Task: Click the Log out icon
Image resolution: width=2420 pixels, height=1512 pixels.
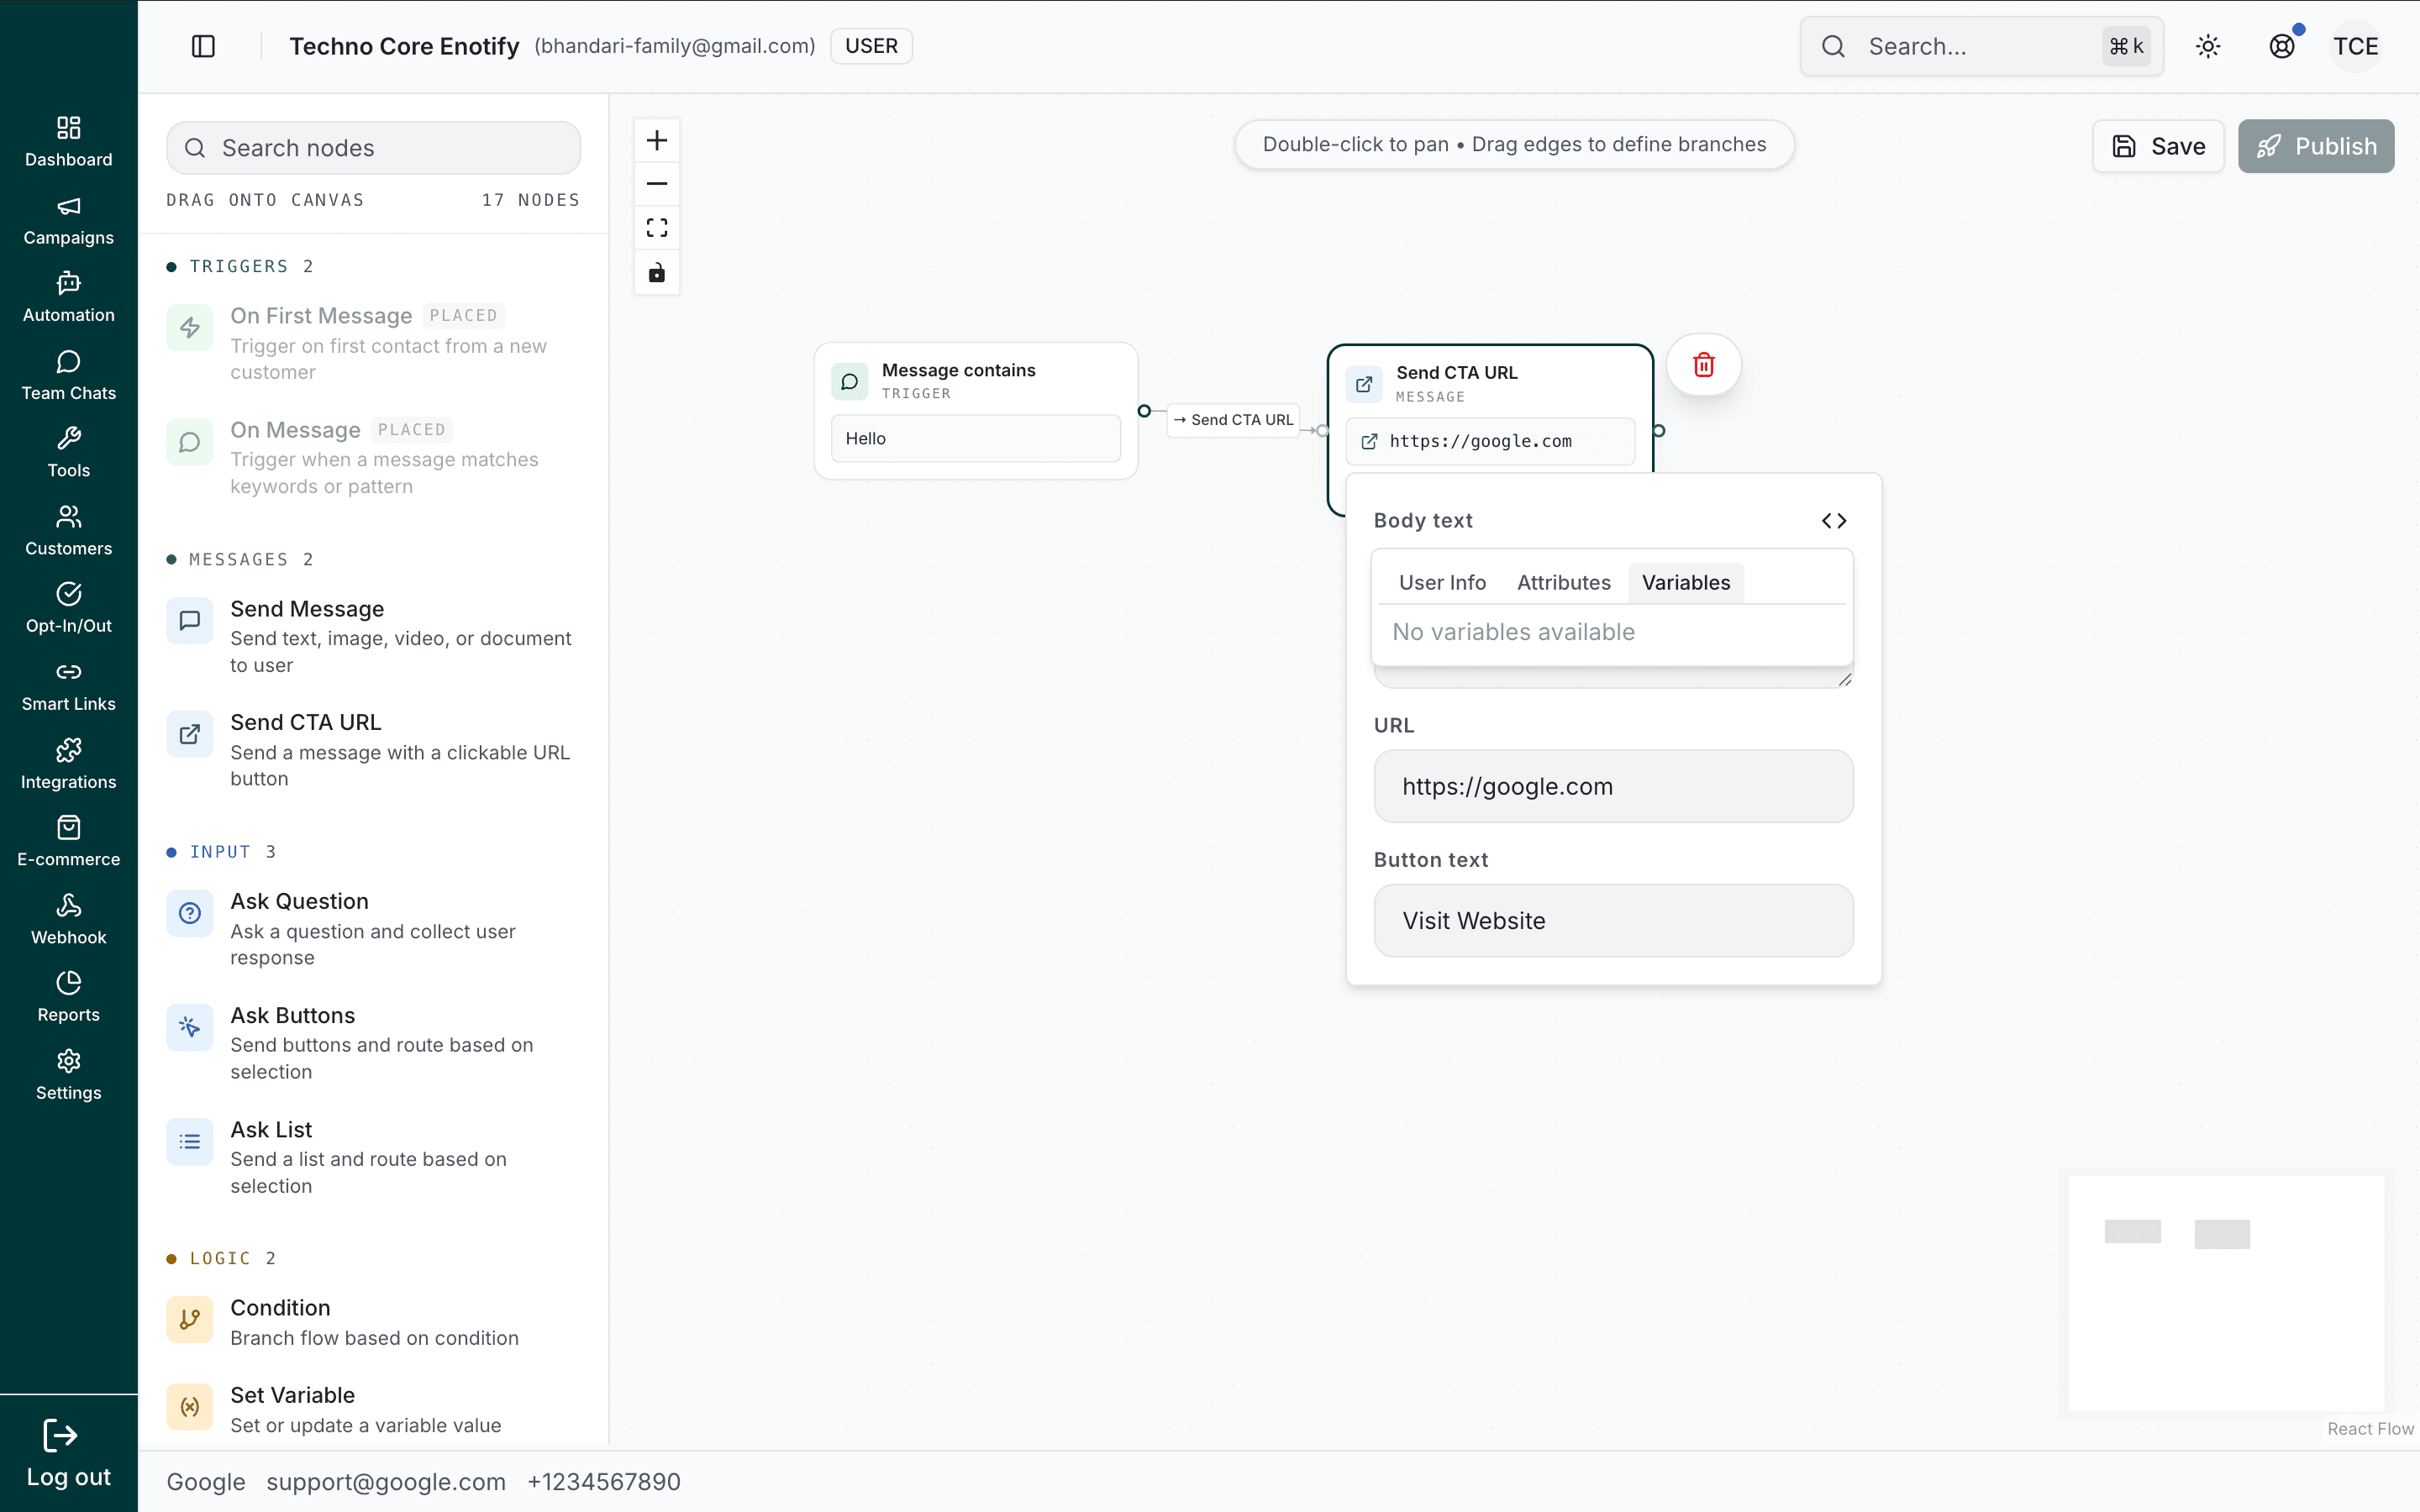Action: coord(60,1436)
